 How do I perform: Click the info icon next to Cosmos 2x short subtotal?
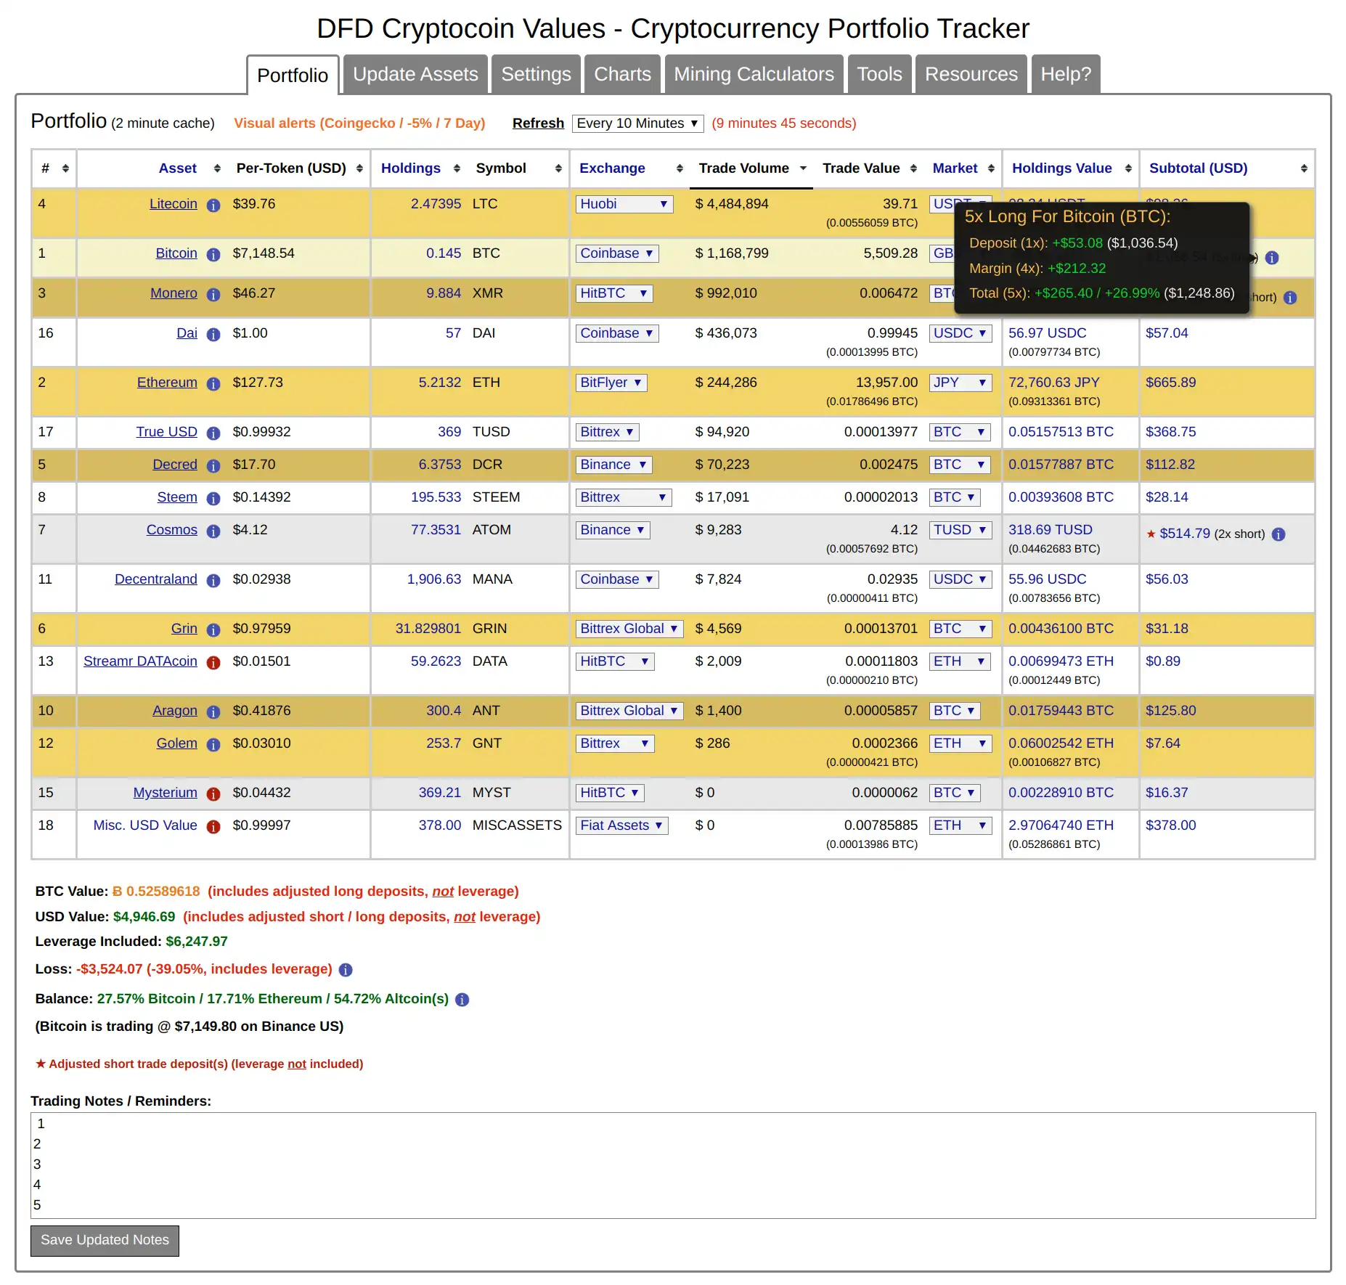pos(1279,534)
